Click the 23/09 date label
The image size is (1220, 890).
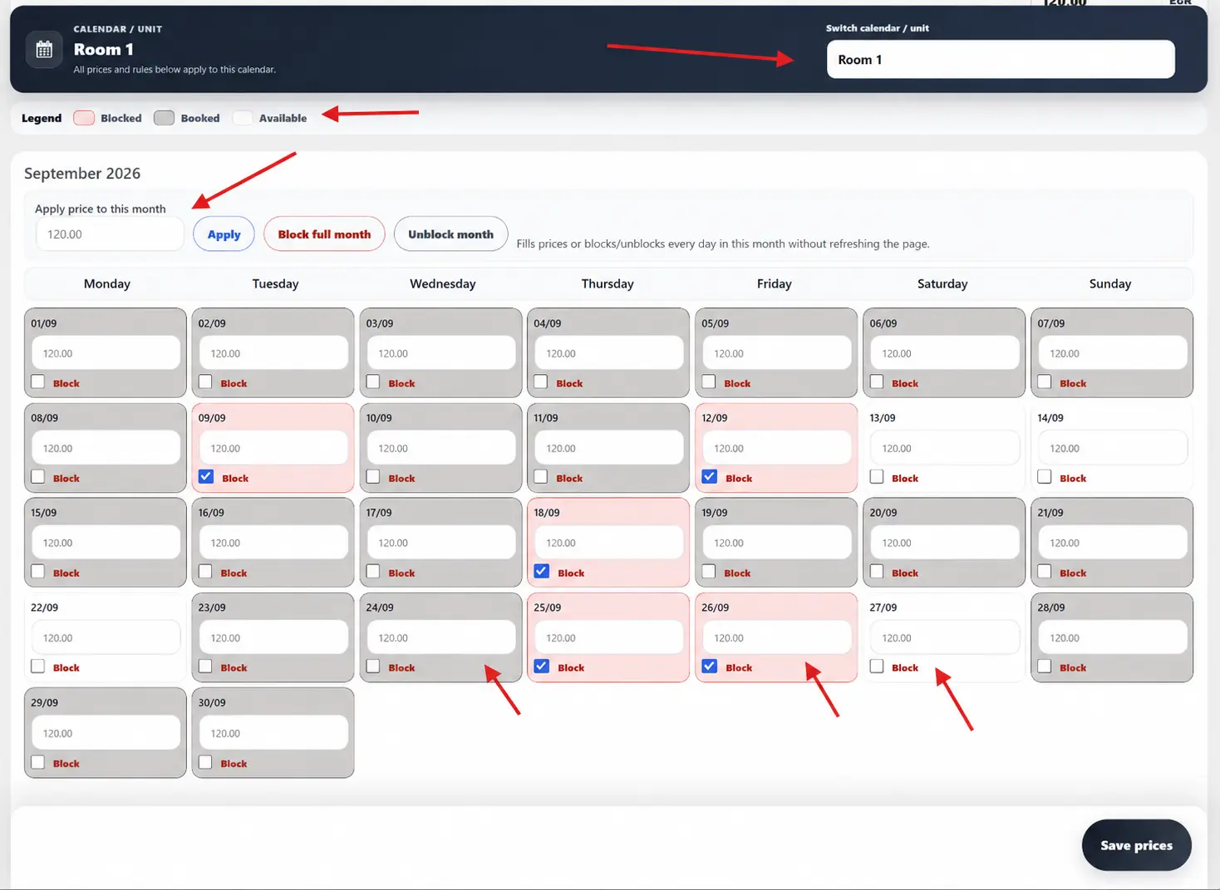point(212,607)
